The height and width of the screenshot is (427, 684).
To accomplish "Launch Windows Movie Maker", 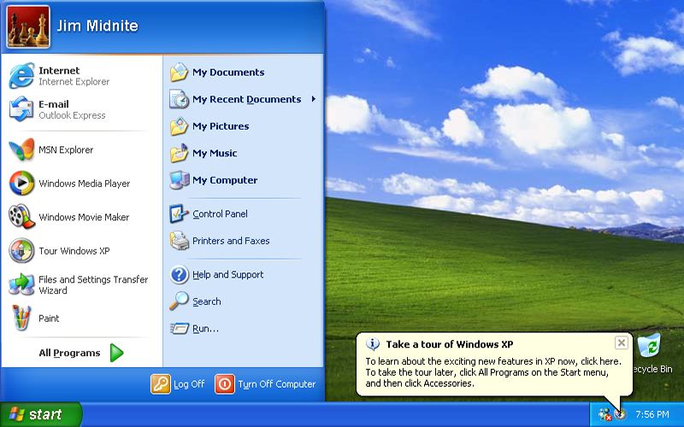I will 83,217.
